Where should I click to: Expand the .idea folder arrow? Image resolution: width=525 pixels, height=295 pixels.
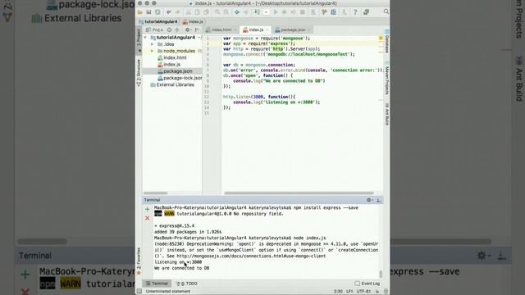point(153,44)
